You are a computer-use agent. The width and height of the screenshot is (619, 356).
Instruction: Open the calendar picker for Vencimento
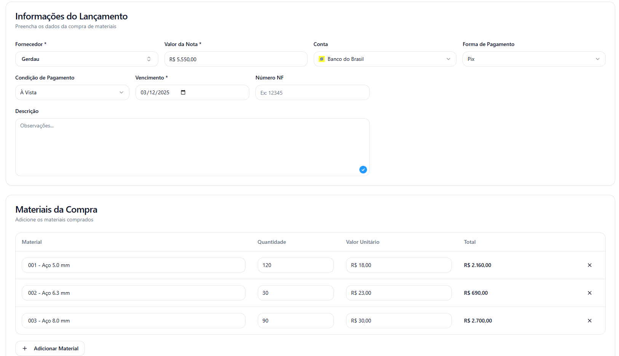(x=183, y=92)
